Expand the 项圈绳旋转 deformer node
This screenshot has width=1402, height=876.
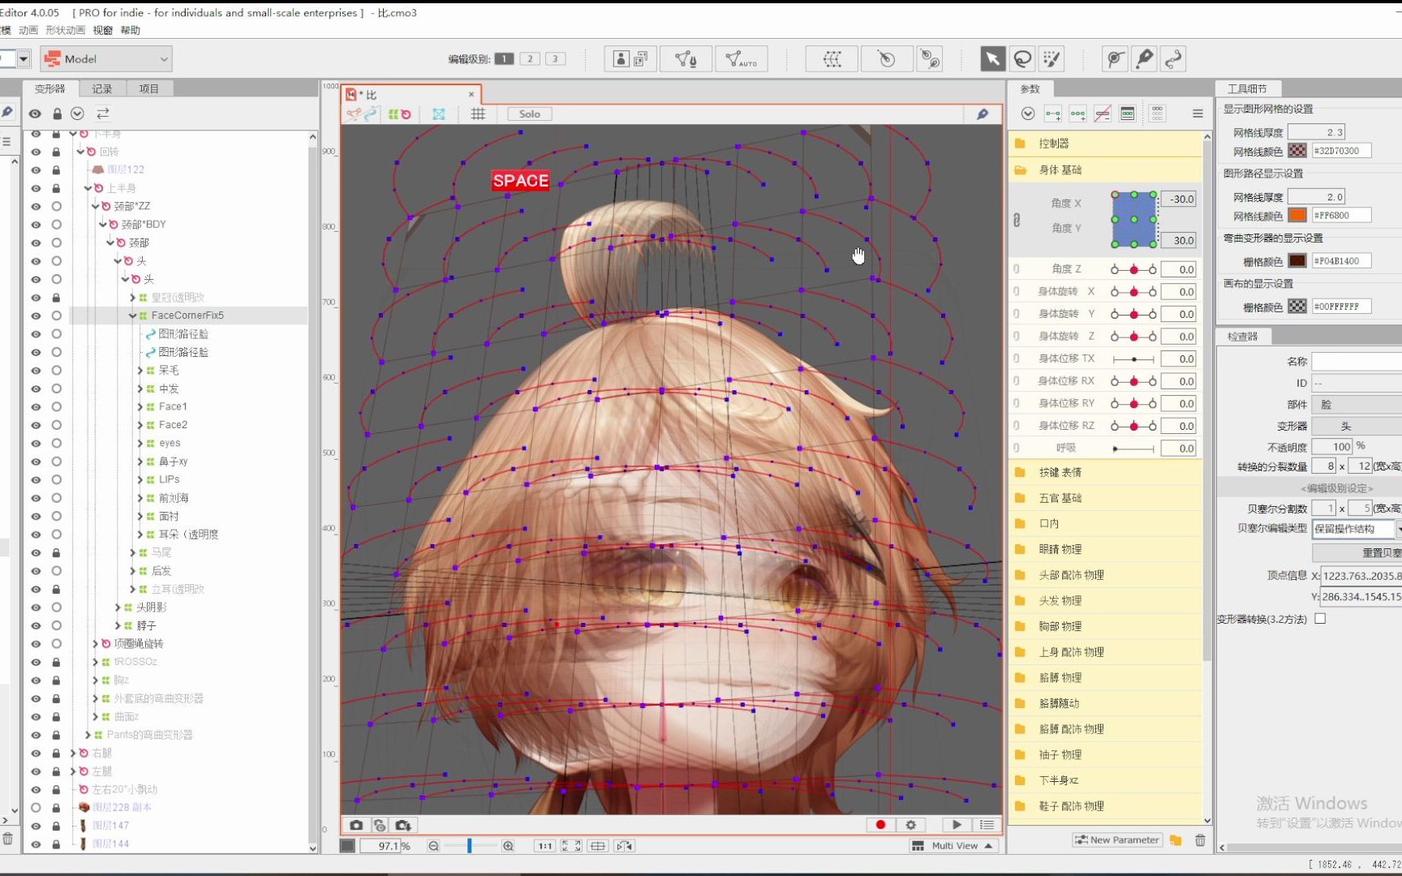tap(96, 644)
